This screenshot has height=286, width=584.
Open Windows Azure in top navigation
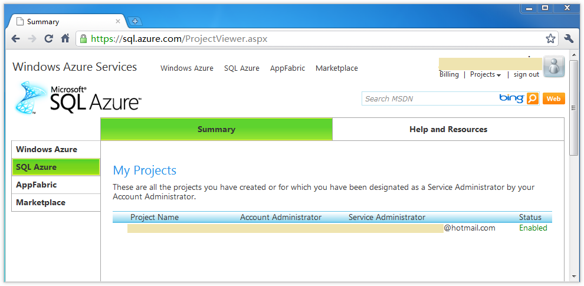(x=187, y=68)
